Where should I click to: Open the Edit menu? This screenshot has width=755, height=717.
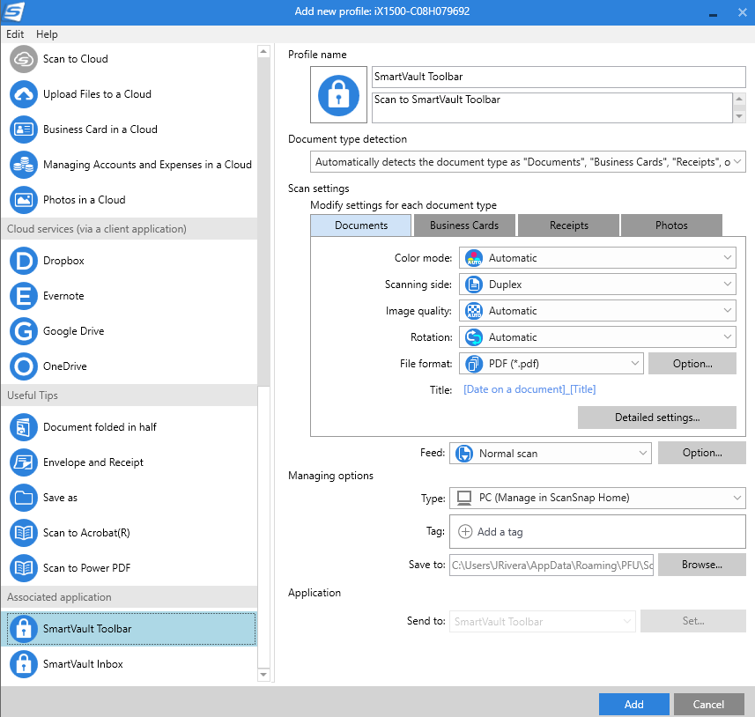click(15, 34)
